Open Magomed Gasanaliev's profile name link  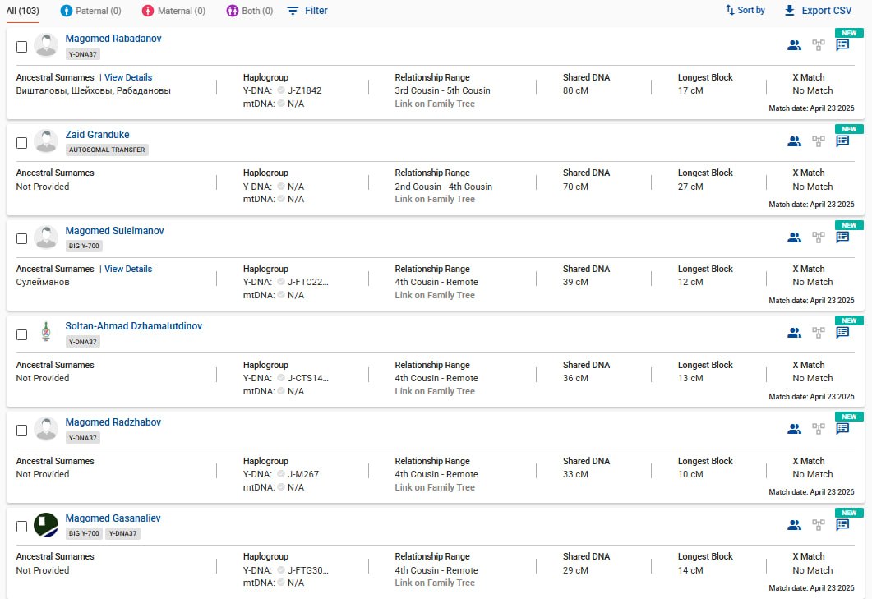point(113,518)
